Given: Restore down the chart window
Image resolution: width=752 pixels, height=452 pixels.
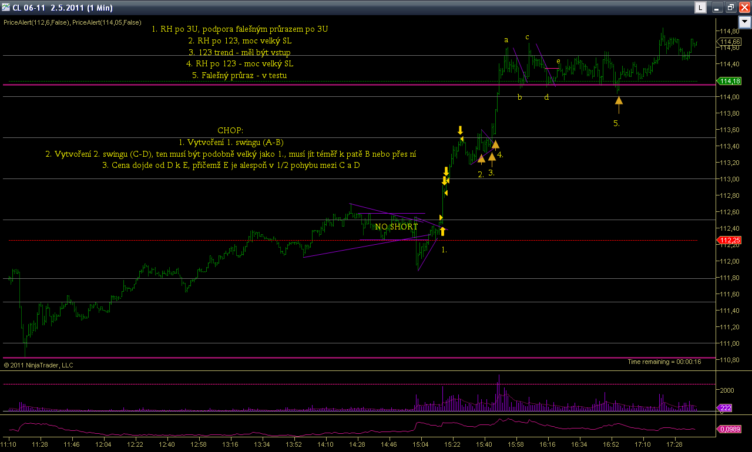Looking at the screenshot, I should pyautogui.click(x=731, y=8).
